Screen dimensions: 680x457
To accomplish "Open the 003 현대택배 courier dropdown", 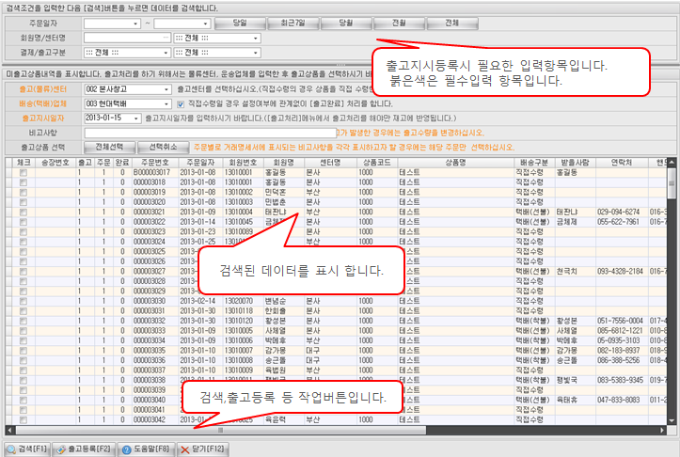I will 166,104.
